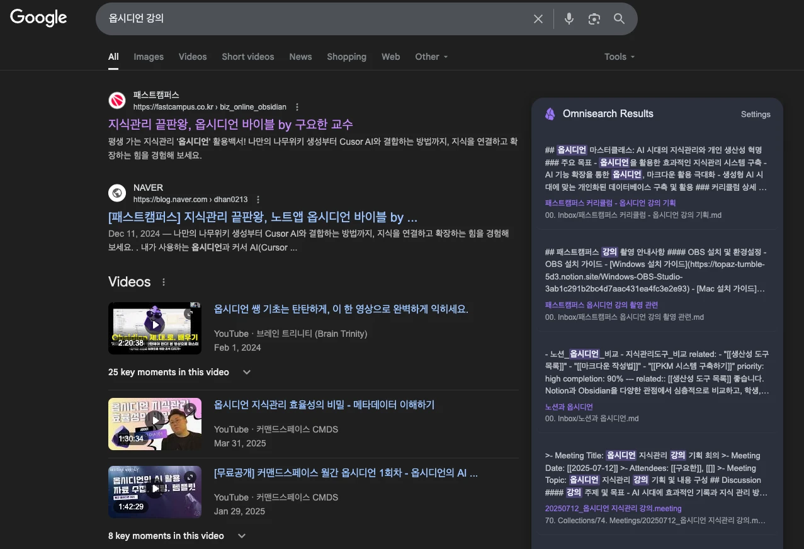Click path 00. Inbox/노션과 옵시디언.md

pyautogui.click(x=592, y=419)
